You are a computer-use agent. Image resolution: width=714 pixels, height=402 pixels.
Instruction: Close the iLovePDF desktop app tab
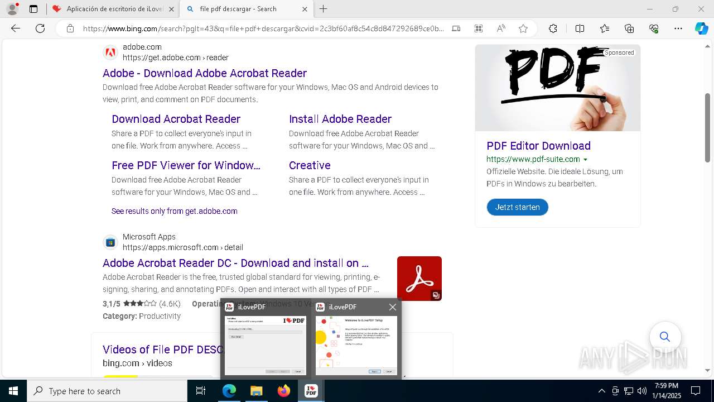[x=171, y=9]
